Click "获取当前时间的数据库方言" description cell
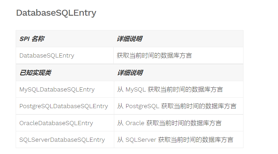Viewport: 278px width, 154px height. click(x=154, y=56)
